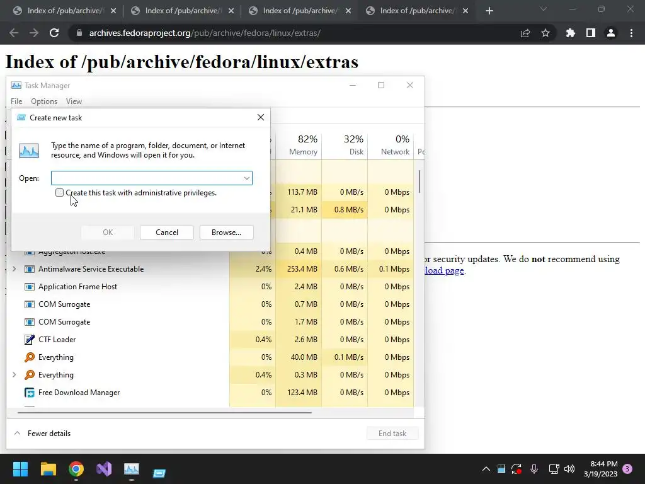Expand the Antimalware Service Executable row
This screenshot has height=484, width=645.
click(x=14, y=268)
